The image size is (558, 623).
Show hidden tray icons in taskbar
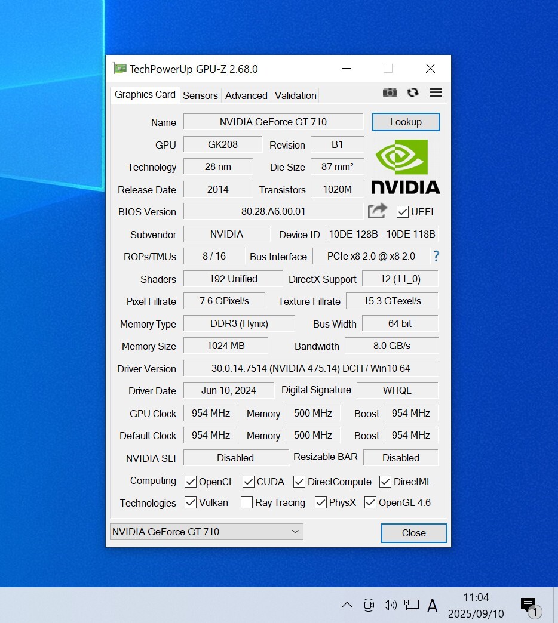(347, 605)
